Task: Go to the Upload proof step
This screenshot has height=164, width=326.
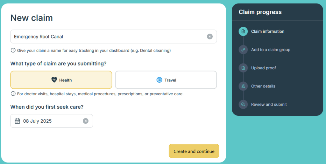Action: click(x=264, y=68)
